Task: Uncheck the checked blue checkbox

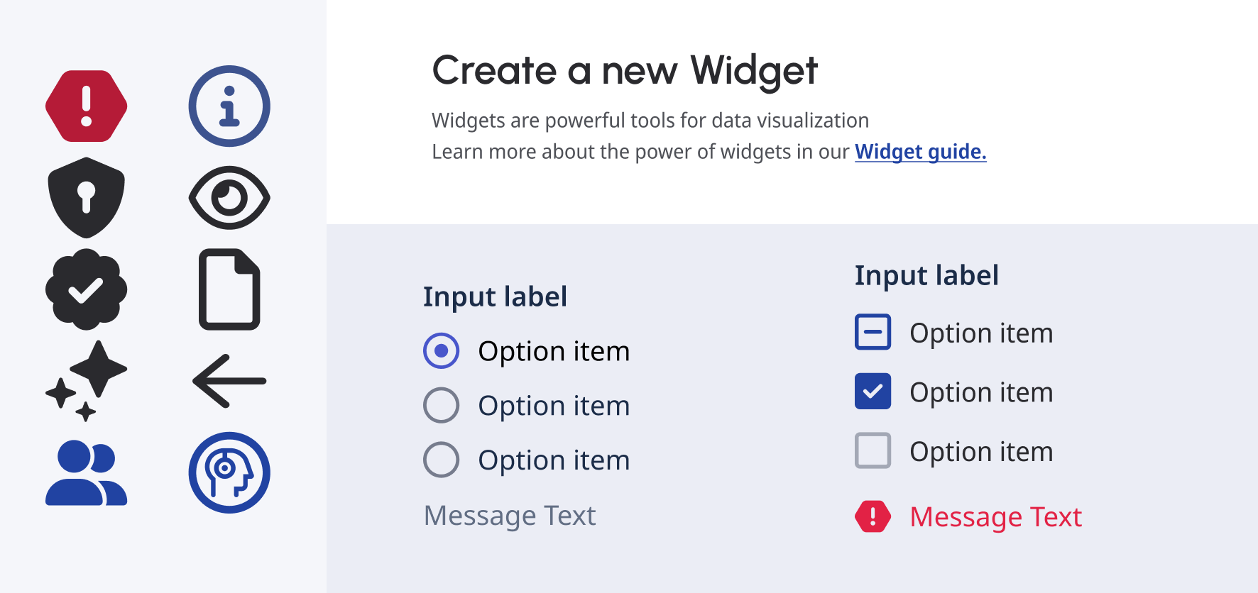Action: (x=873, y=392)
